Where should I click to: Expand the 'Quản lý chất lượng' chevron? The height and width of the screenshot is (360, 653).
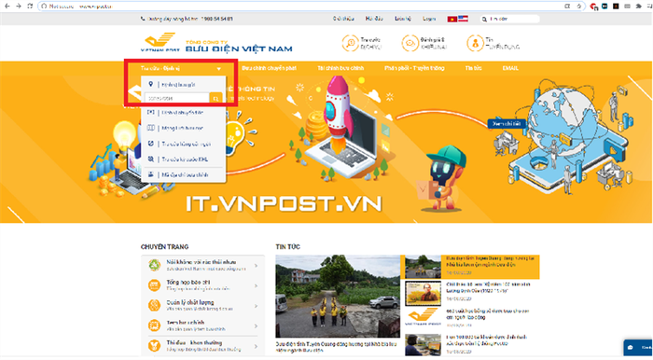coord(256,306)
